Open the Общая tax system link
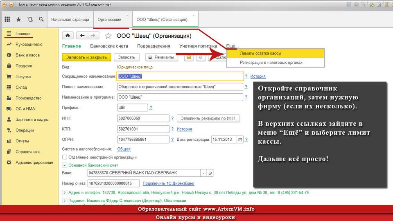This screenshot has height=221, width=393. pyautogui.click(x=124, y=149)
